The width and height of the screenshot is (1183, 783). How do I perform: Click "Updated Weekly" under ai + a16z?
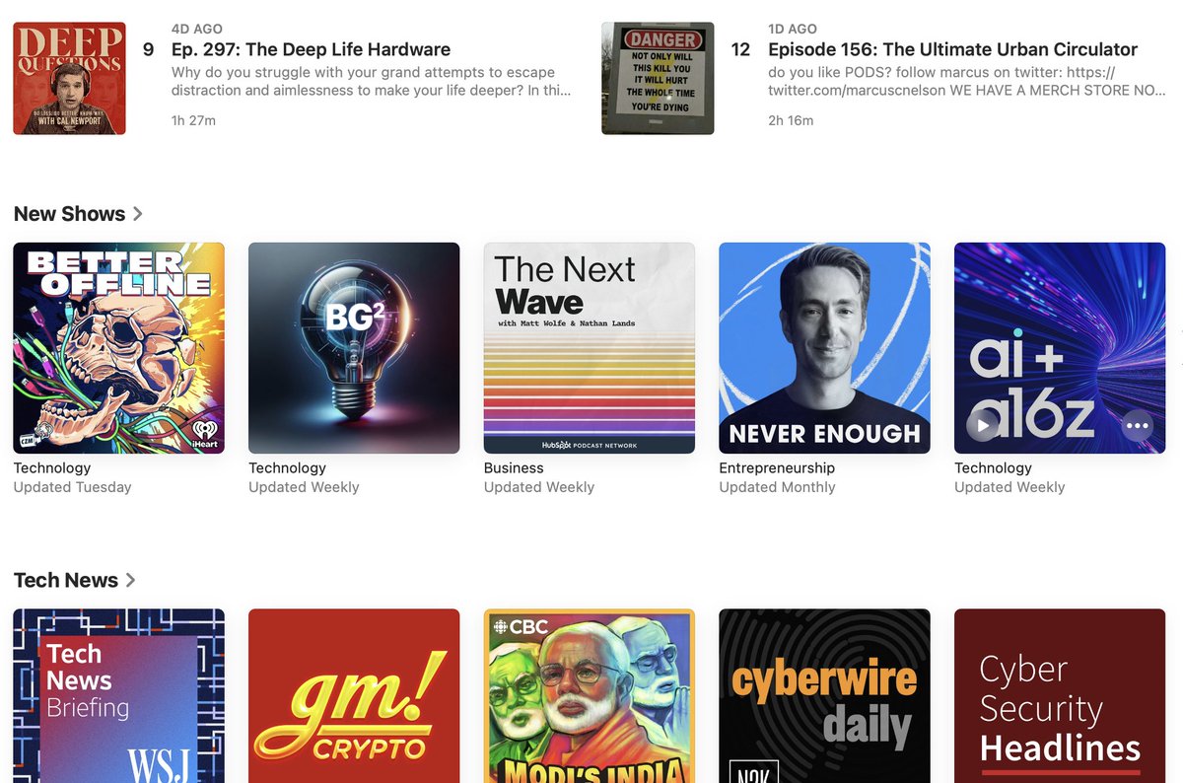click(x=1009, y=487)
